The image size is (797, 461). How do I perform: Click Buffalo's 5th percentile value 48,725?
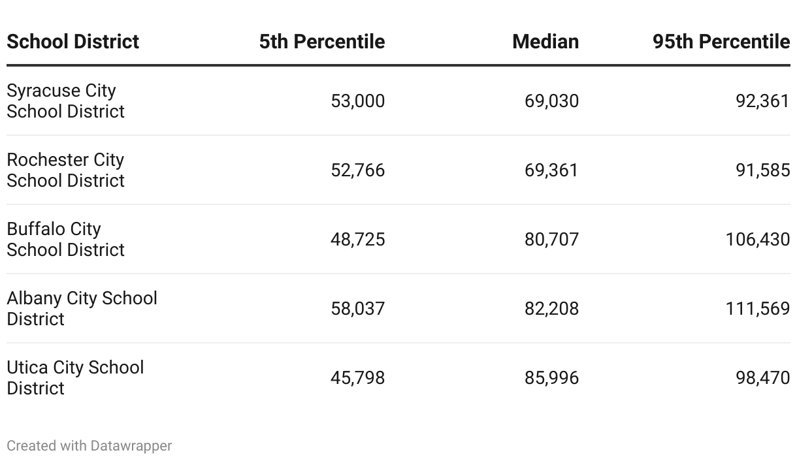[357, 240]
